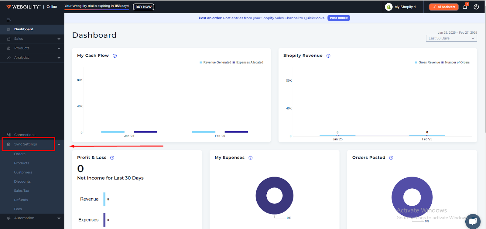Collapse the Sync Settings section
486x229 pixels.
(x=59, y=145)
